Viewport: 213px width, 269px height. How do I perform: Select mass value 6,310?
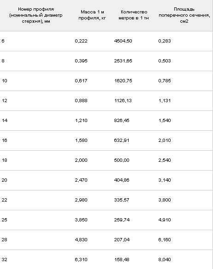[x=81, y=260]
